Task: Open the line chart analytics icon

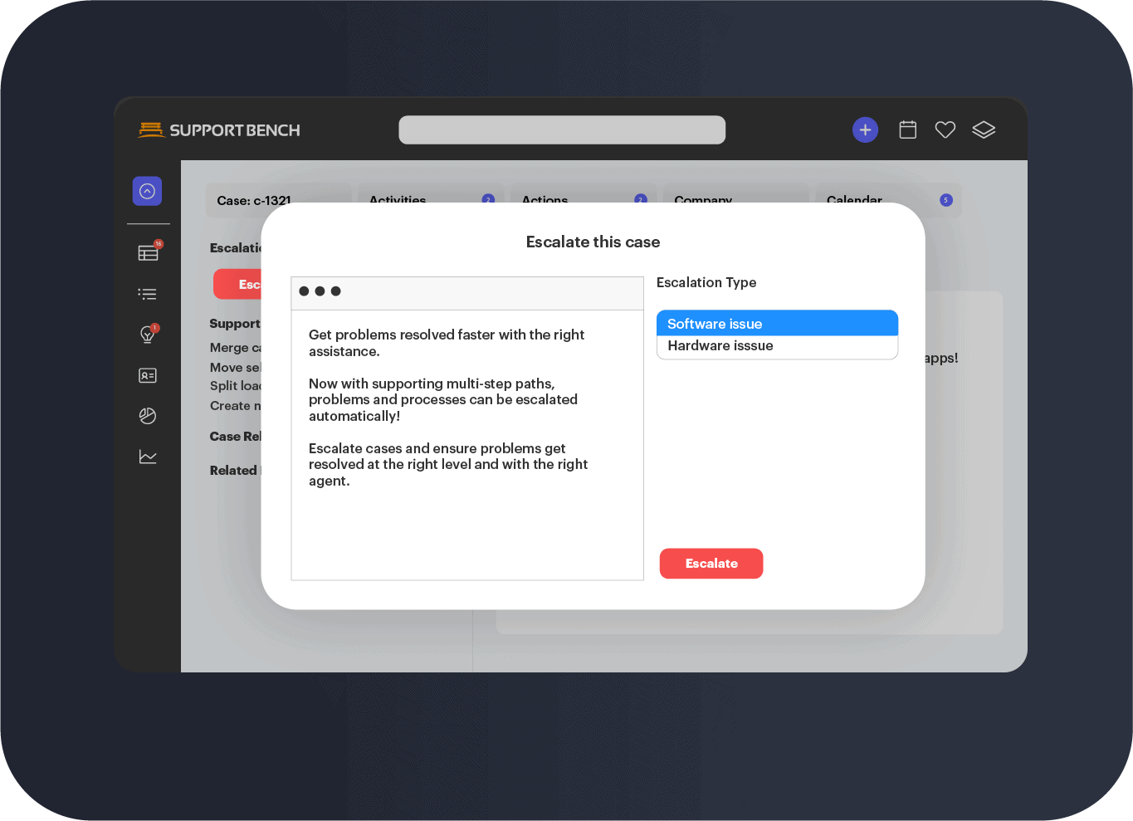Action: tap(148, 457)
